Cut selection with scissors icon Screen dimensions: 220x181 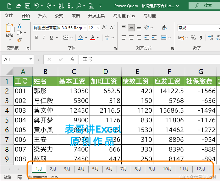click(x=19, y=25)
